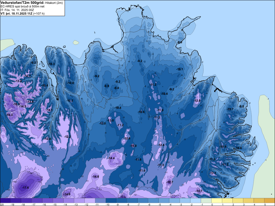The height and width of the screenshot is (206, 275).
Task: Click the -19 label on the colour scale
Action: 12,205
